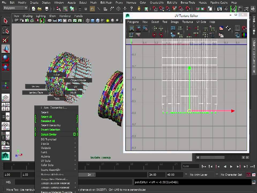The image size is (257, 193).
Task: Activate the Move tool cone icon
Action: tap(5, 49)
